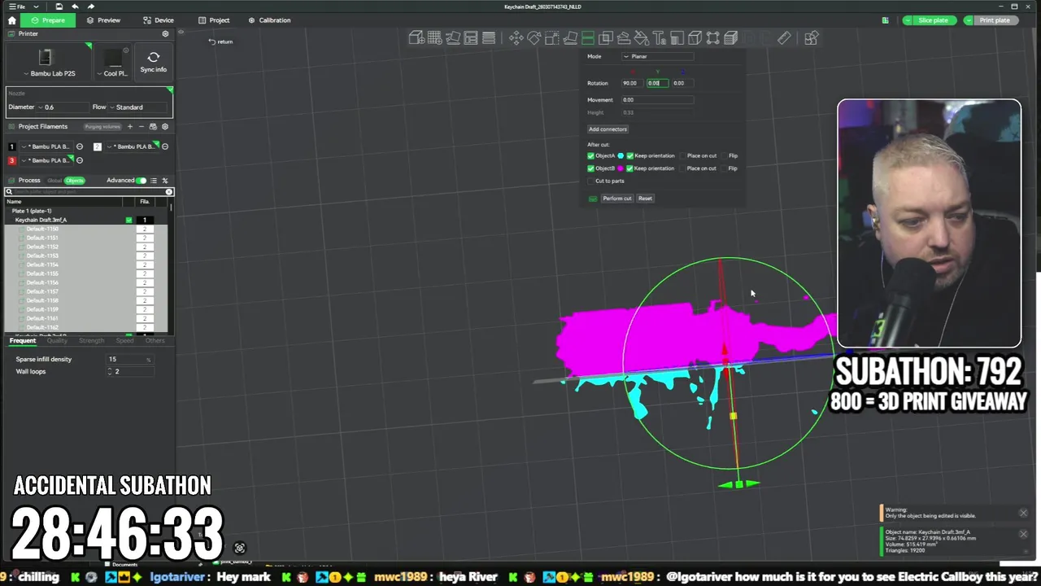This screenshot has height=586, width=1041.
Task: Toggle the Advanced mode switch
Action: (x=142, y=181)
